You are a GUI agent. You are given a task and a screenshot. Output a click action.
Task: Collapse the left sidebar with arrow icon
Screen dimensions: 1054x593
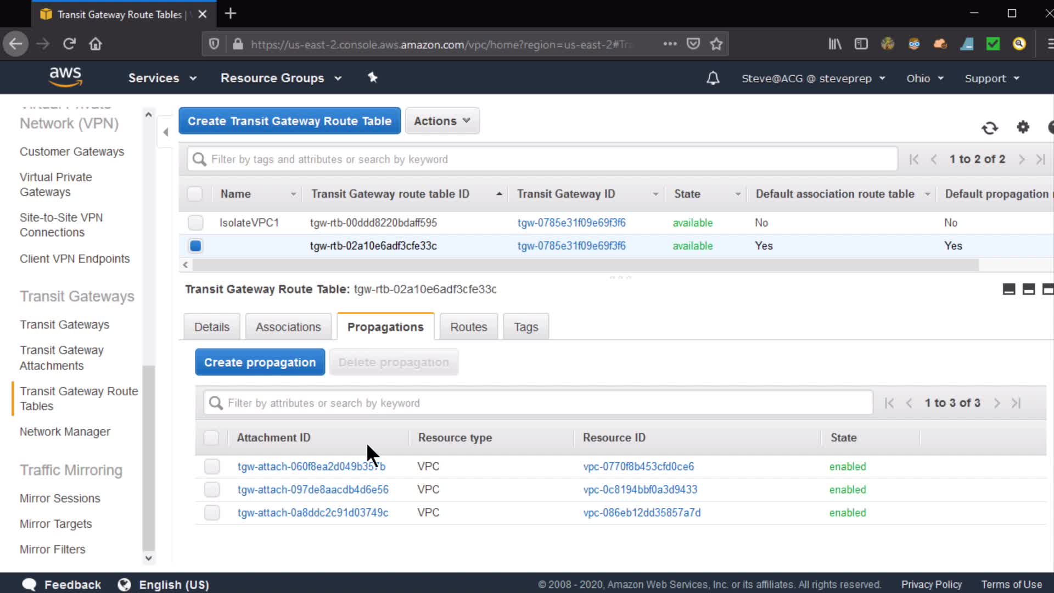tap(165, 132)
